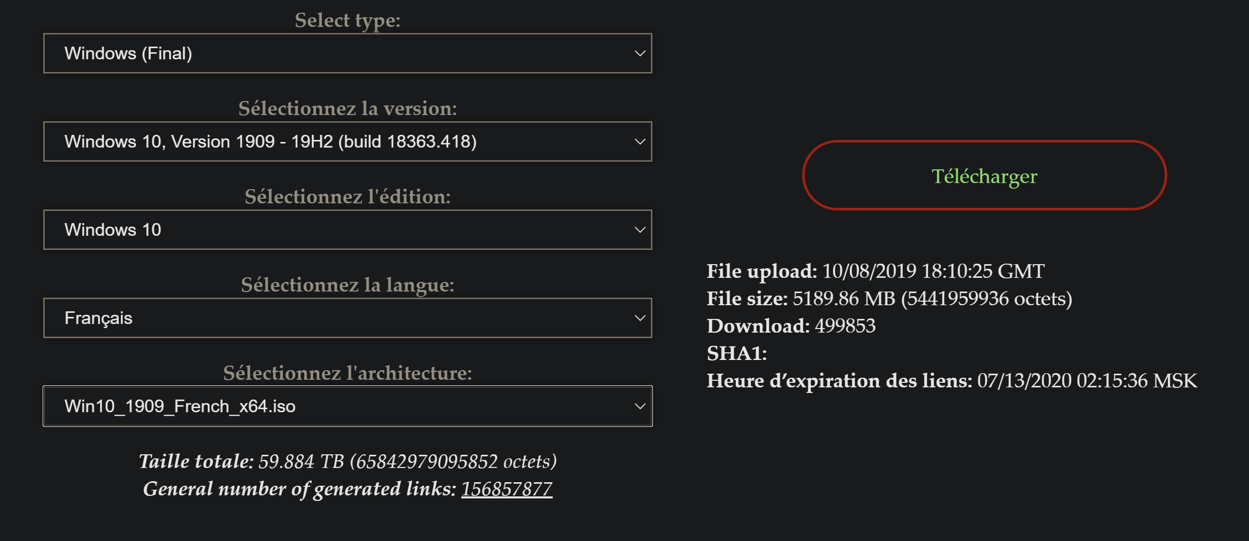Click the chevron arrow in version 1909 box

640,141
